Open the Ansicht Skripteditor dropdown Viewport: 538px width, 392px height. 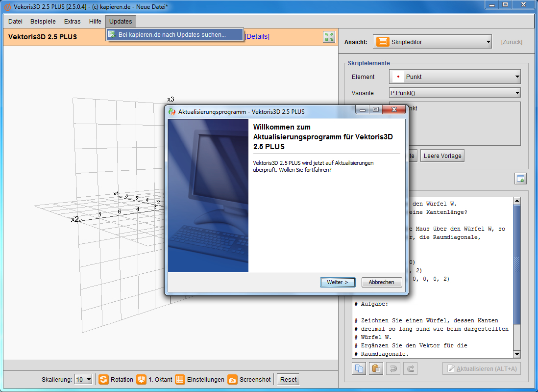pos(432,42)
